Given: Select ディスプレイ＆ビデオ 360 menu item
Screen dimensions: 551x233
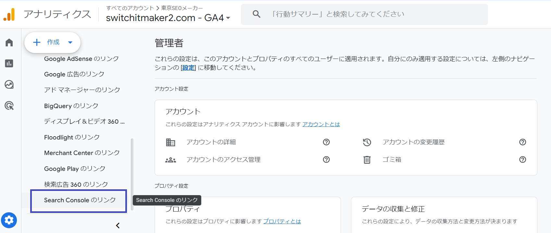Looking at the screenshot, I should coord(84,121).
